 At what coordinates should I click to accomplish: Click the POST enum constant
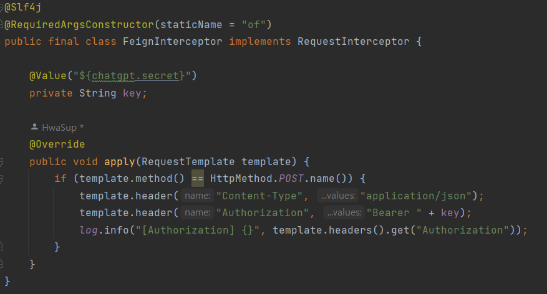291,178
